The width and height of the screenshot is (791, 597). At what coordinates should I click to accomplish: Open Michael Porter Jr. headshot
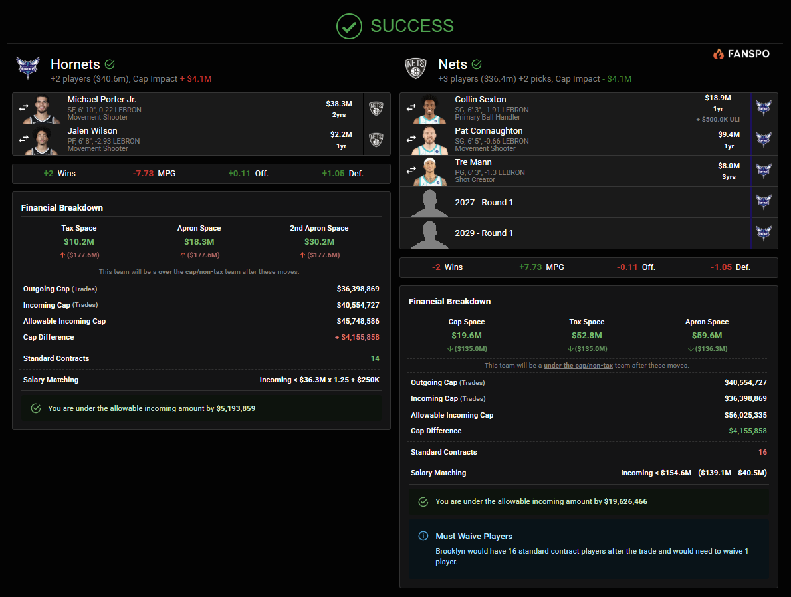tap(43, 109)
